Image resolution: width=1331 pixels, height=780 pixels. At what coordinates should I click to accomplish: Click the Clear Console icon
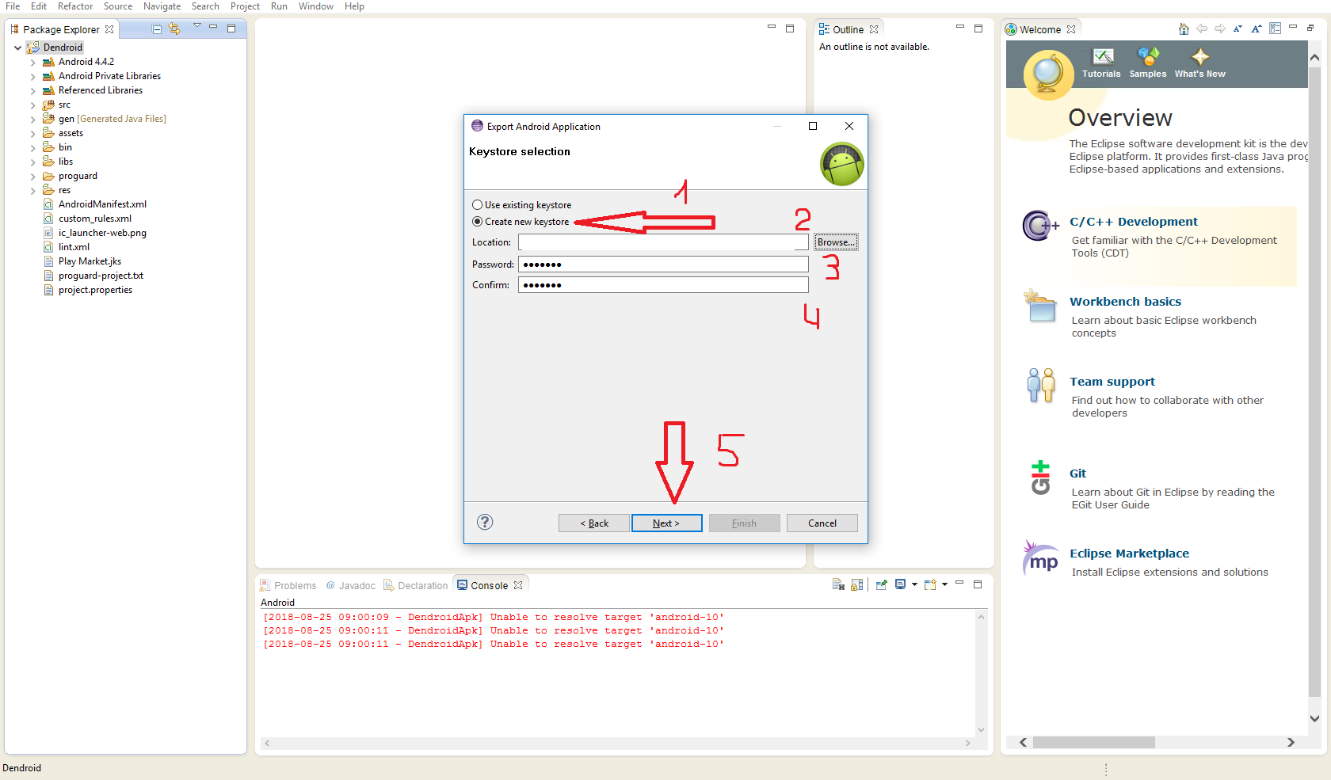838,585
